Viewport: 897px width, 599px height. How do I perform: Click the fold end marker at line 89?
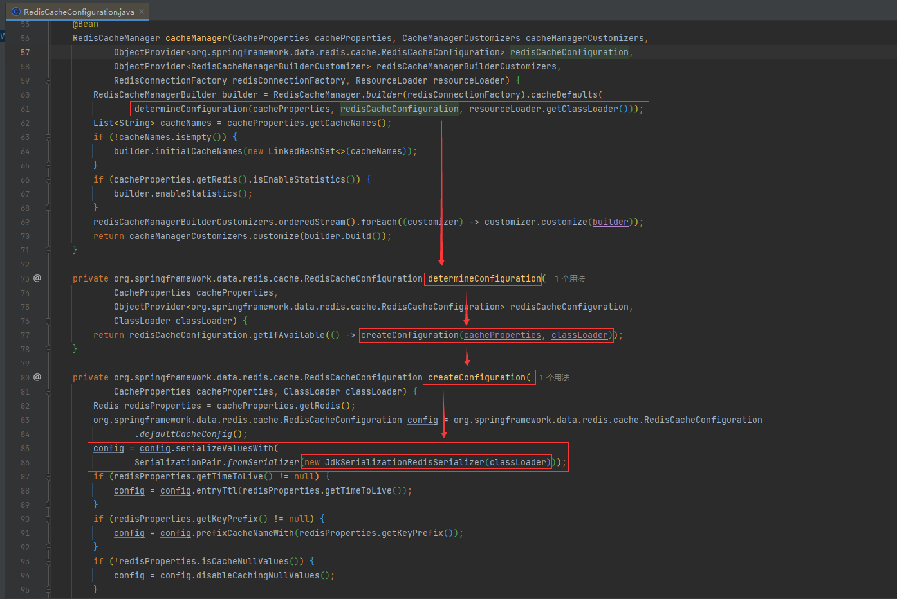click(x=48, y=505)
